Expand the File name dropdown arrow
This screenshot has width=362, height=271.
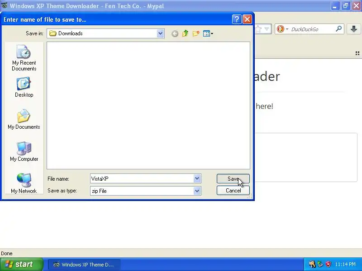[197, 178]
